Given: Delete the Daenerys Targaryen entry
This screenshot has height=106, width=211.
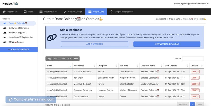Looking at the screenshot, I should point(195,90).
